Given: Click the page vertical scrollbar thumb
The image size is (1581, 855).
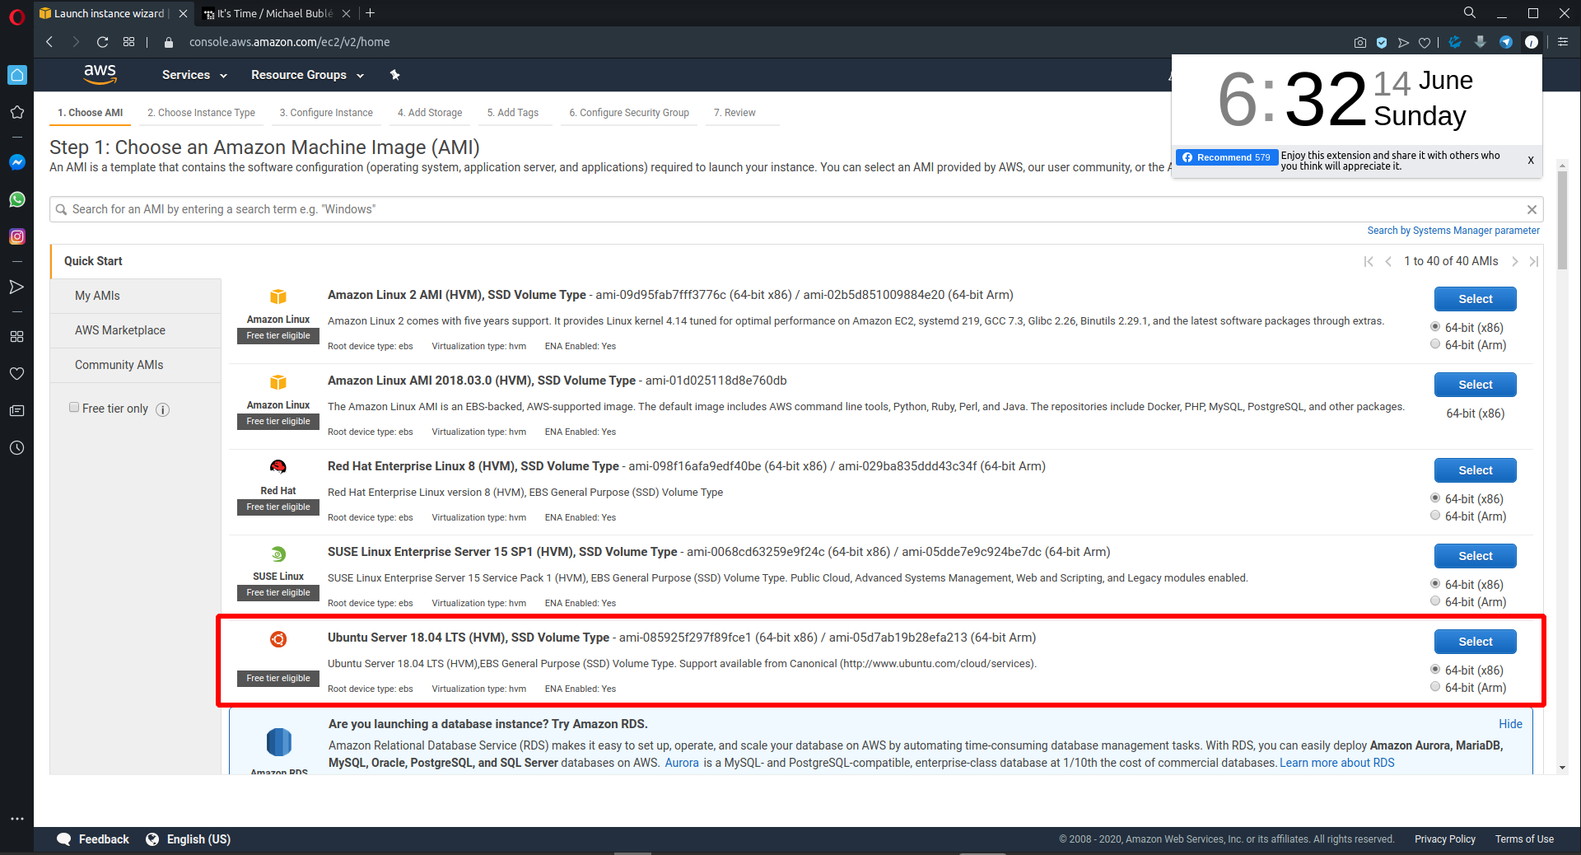Looking at the screenshot, I should pos(1562,219).
